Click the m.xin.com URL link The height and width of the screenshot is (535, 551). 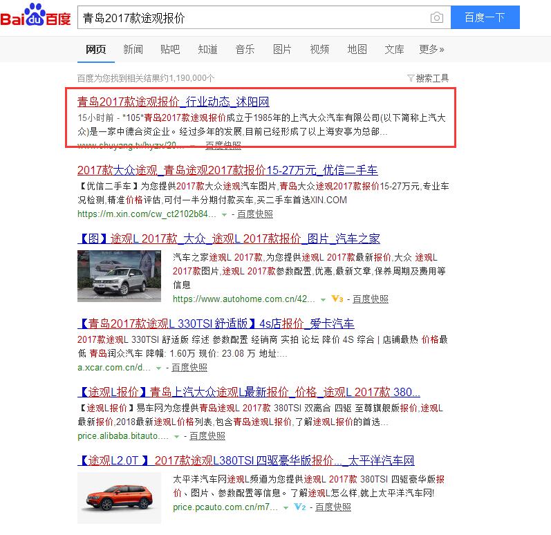point(147,214)
